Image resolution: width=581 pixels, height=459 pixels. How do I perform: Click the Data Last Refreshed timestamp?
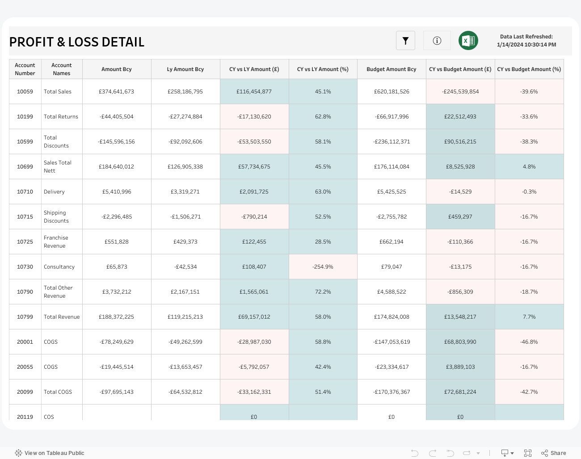click(526, 41)
